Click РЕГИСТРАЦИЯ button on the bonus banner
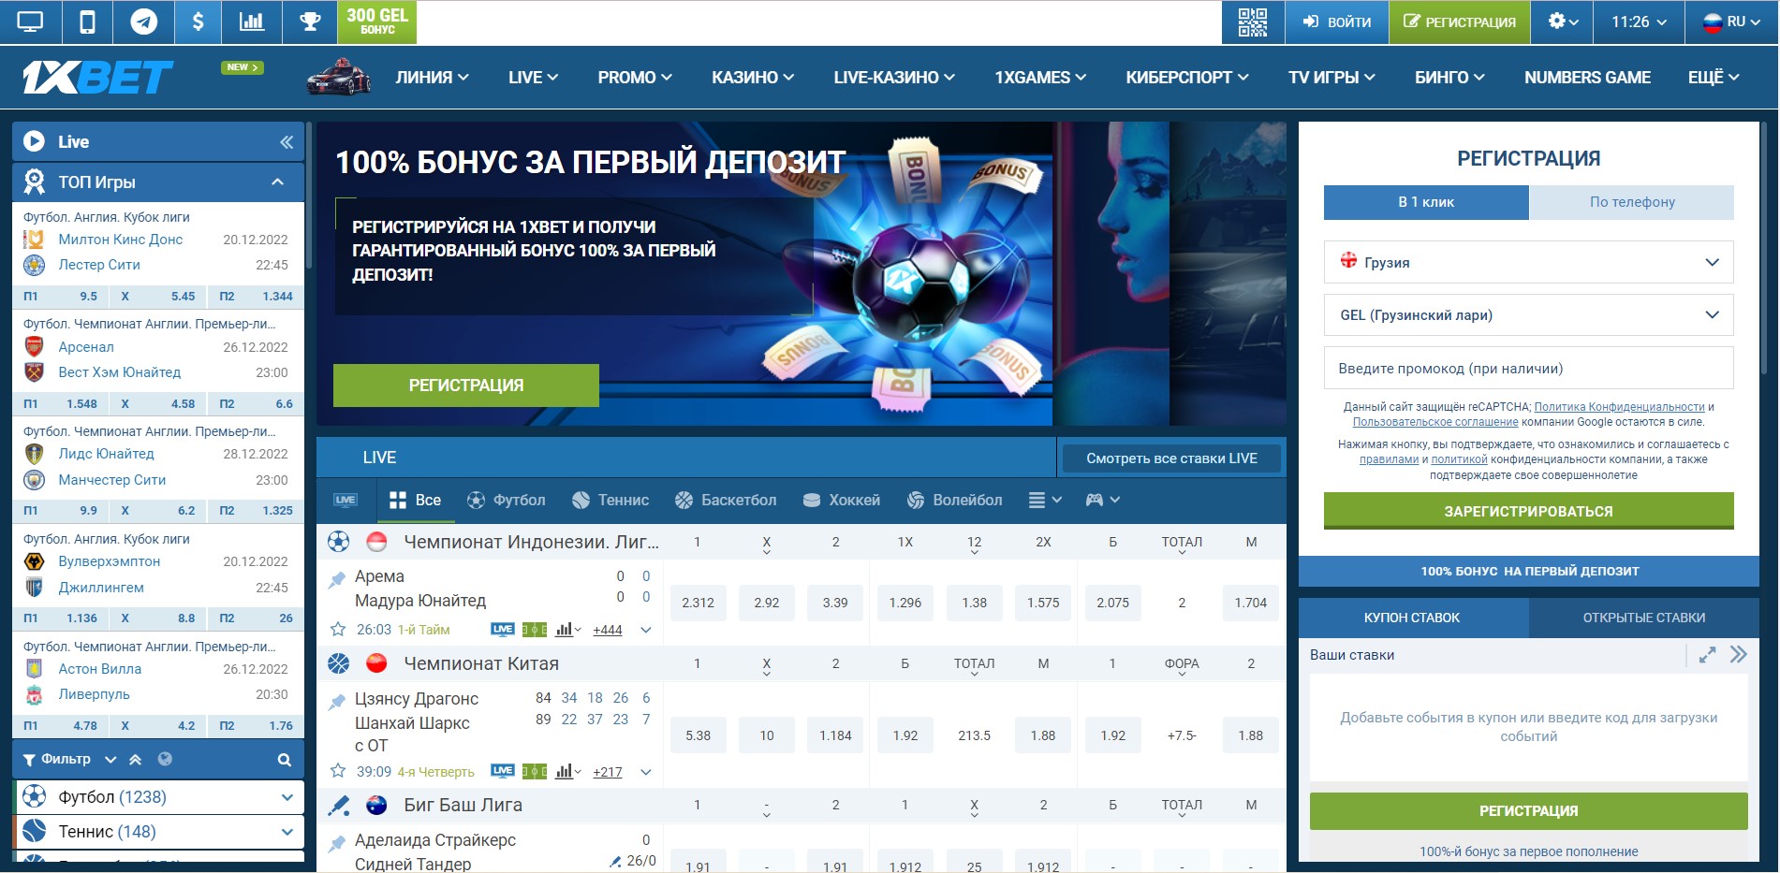Screen dimensions: 1780x873 pyautogui.click(x=466, y=386)
